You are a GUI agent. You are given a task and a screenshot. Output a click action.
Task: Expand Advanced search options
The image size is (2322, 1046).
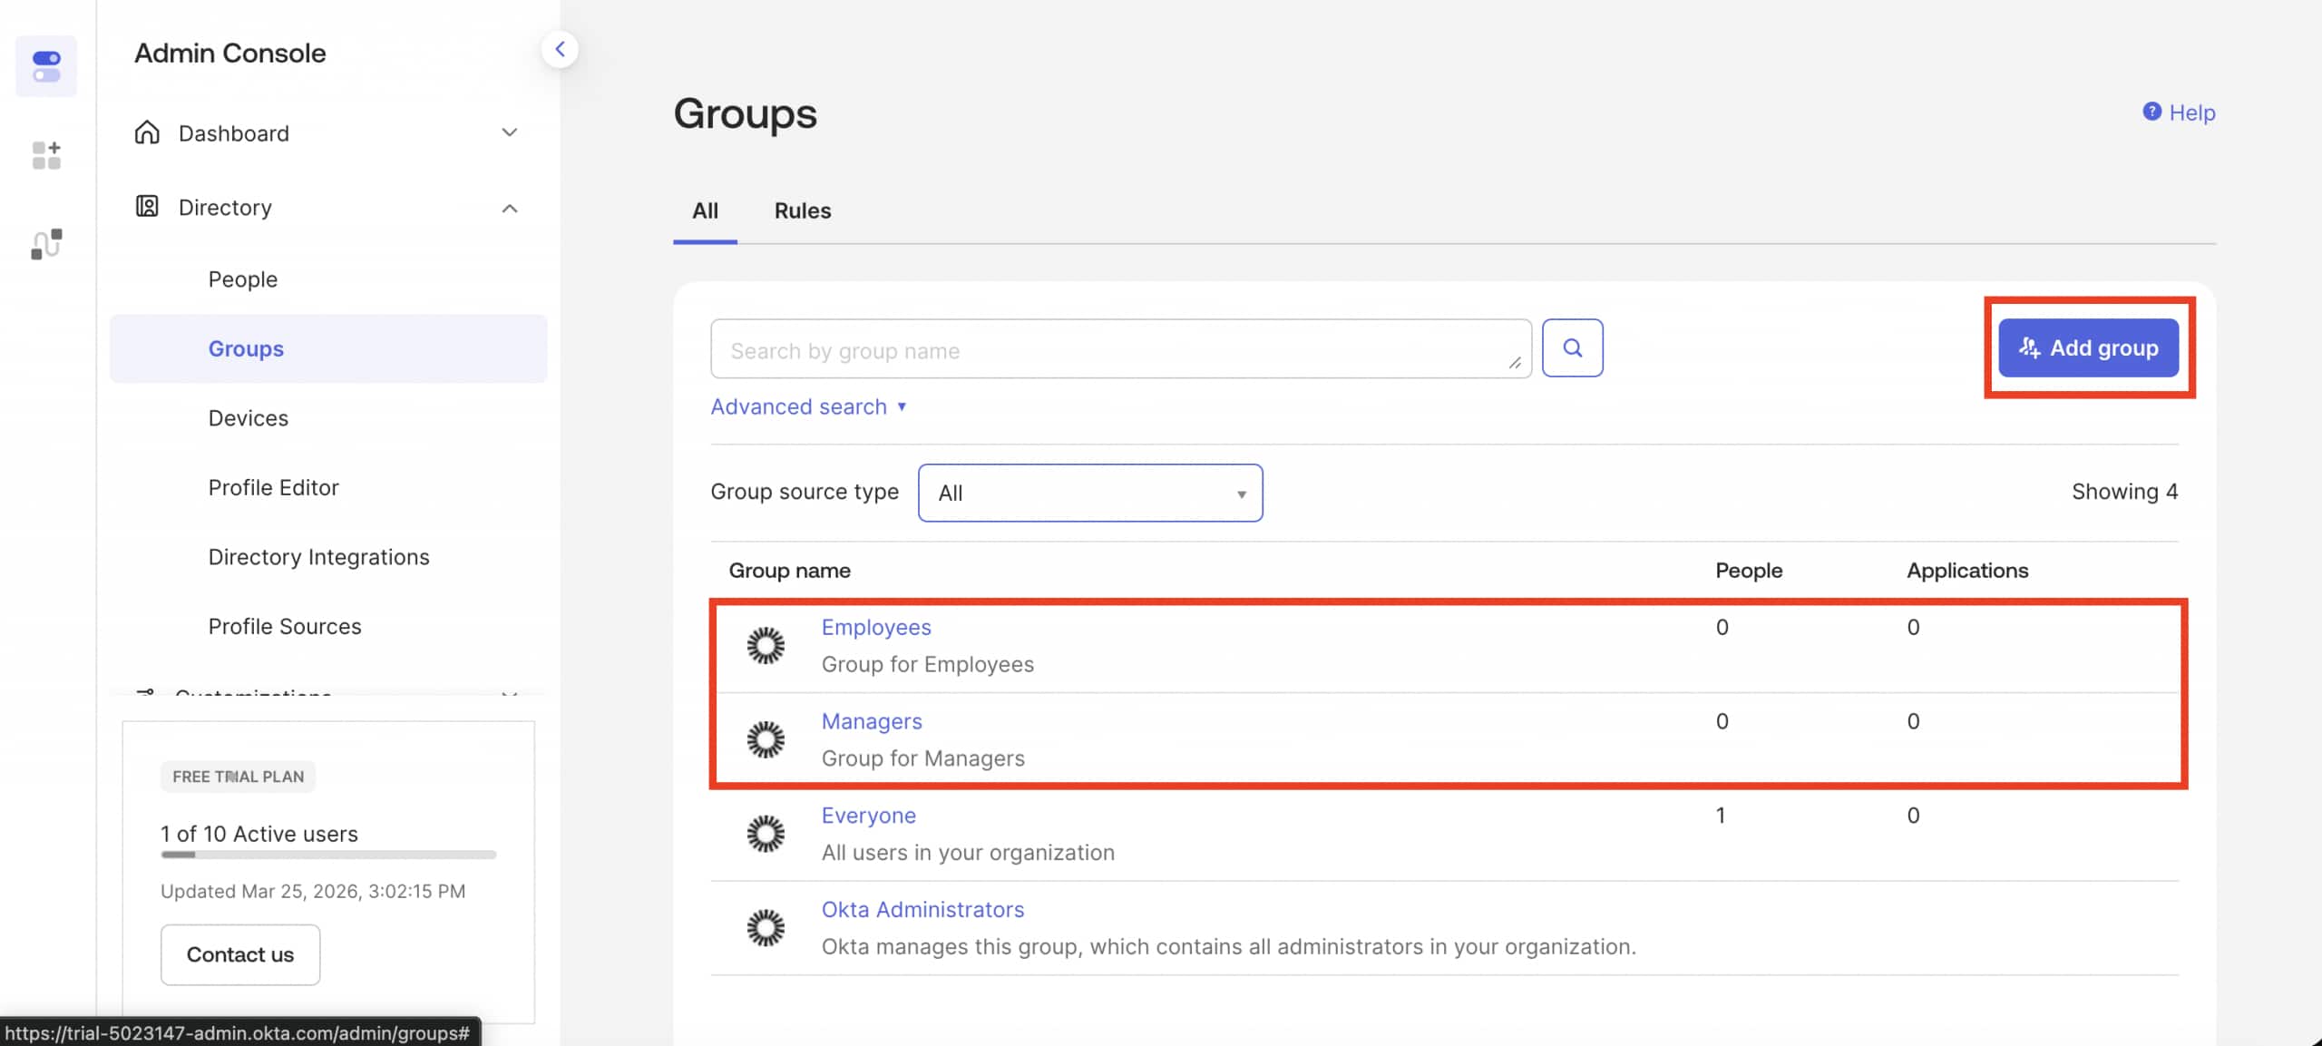pyautogui.click(x=808, y=406)
